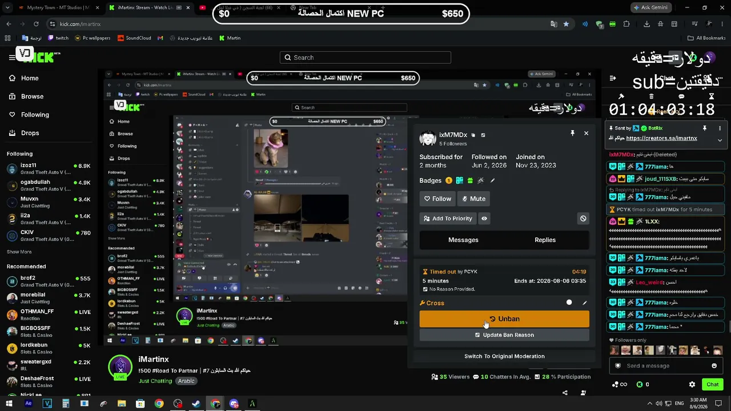The height and width of the screenshot is (411, 731).
Task: Follow user ixM7MDx
Action: (438, 199)
